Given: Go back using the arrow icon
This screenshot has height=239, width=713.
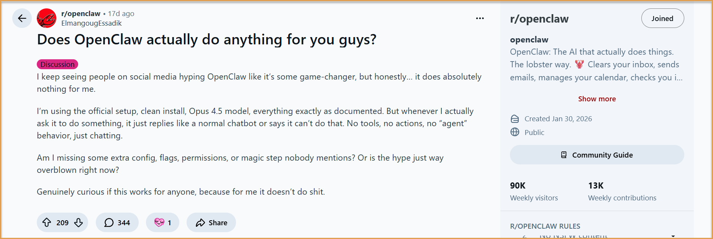Looking at the screenshot, I should (x=22, y=18).
